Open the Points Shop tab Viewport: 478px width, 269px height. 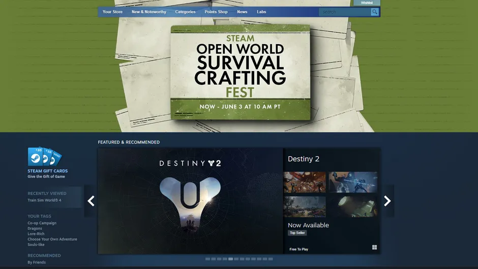[x=216, y=12]
